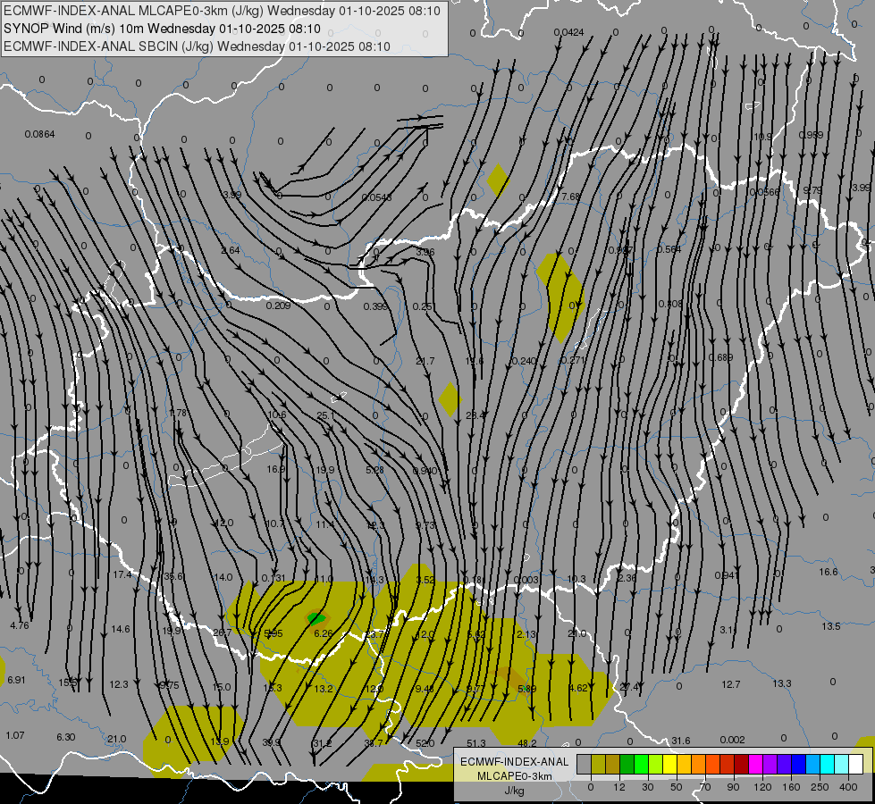
Task: Click the legend tick label 90
Action: pos(733,787)
